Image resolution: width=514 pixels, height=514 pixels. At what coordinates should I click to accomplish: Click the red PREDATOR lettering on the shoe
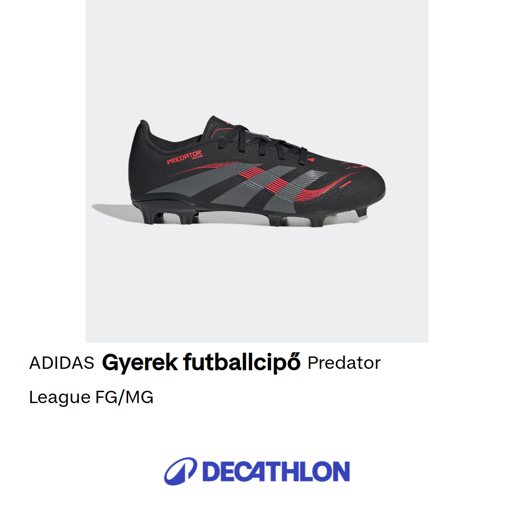pos(184,157)
